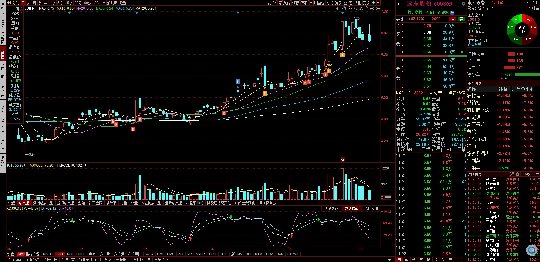Image resolution: width=540 pixels, height=262 pixels.
Task: Open the floating chat assistant bubble
Action: coord(532,250)
